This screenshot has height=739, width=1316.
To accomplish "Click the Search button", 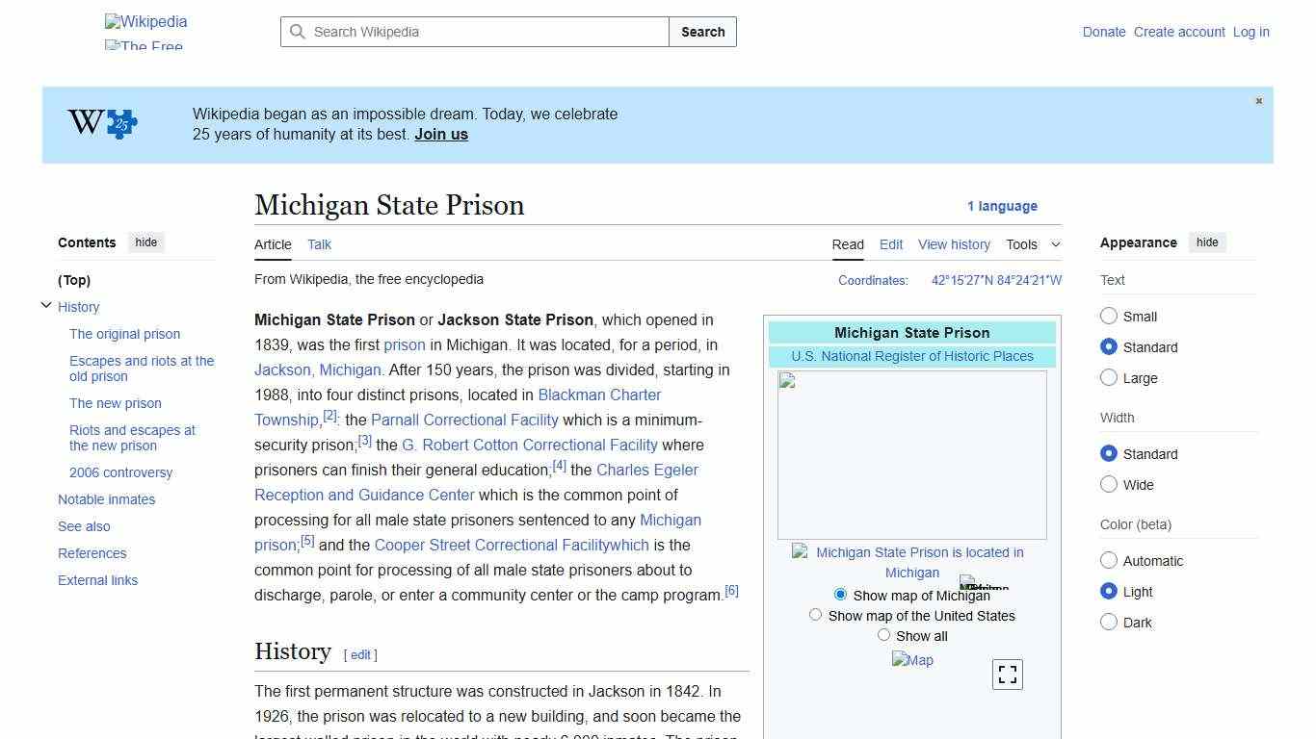I will pyautogui.click(x=702, y=32).
